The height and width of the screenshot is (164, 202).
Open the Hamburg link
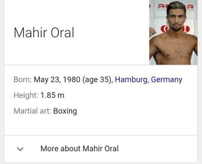pos(131,79)
